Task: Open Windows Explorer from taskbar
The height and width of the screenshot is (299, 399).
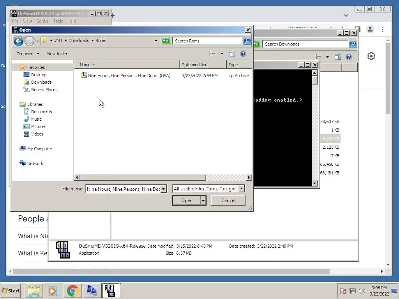Action: (x=34, y=290)
